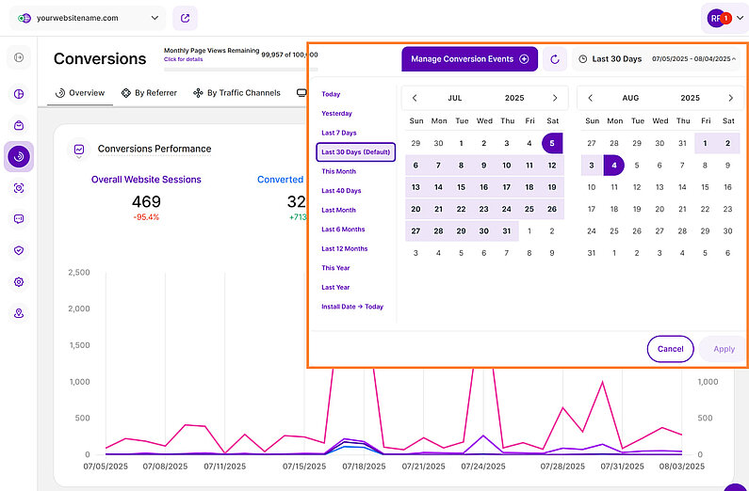This screenshot has height=491, width=749.
Task: Open the shopping bag sidebar icon
Action: 19,125
